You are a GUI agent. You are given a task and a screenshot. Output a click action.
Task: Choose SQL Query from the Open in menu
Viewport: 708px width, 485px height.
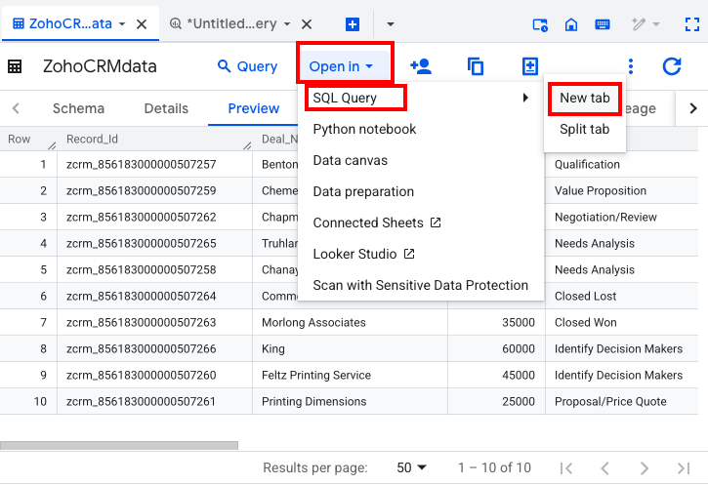[345, 98]
